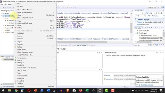Choose Show in Local Terminal
Viewport: 165px width, 93px height.
25,18
